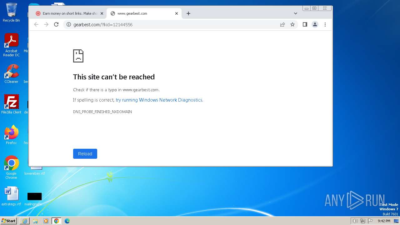Click the DNS_PROBE_FINISHED_NXDOMAIN error code text

(102, 112)
